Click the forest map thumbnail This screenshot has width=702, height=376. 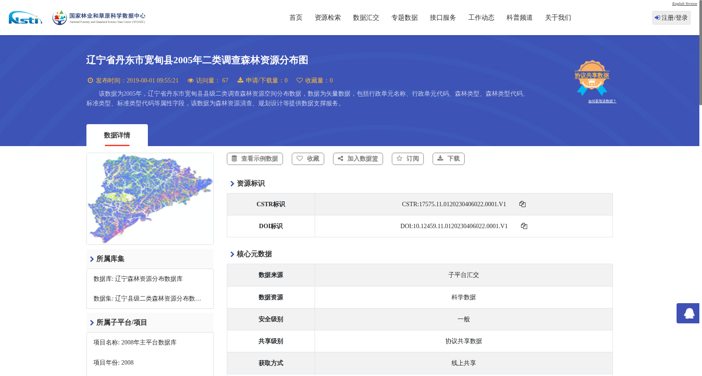tap(150, 199)
